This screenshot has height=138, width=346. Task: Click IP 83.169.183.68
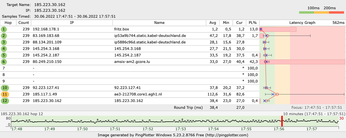point(46,36)
